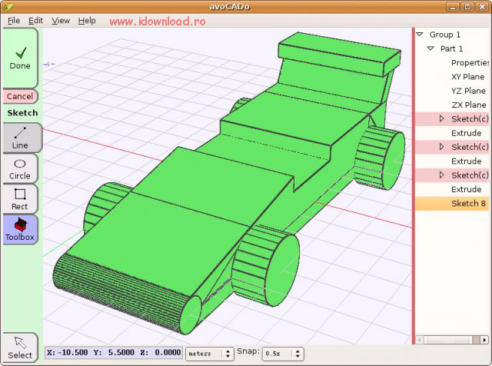Activate the Select arrow tool
This screenshot has width=492, height=366.
(x=20, y=348)
